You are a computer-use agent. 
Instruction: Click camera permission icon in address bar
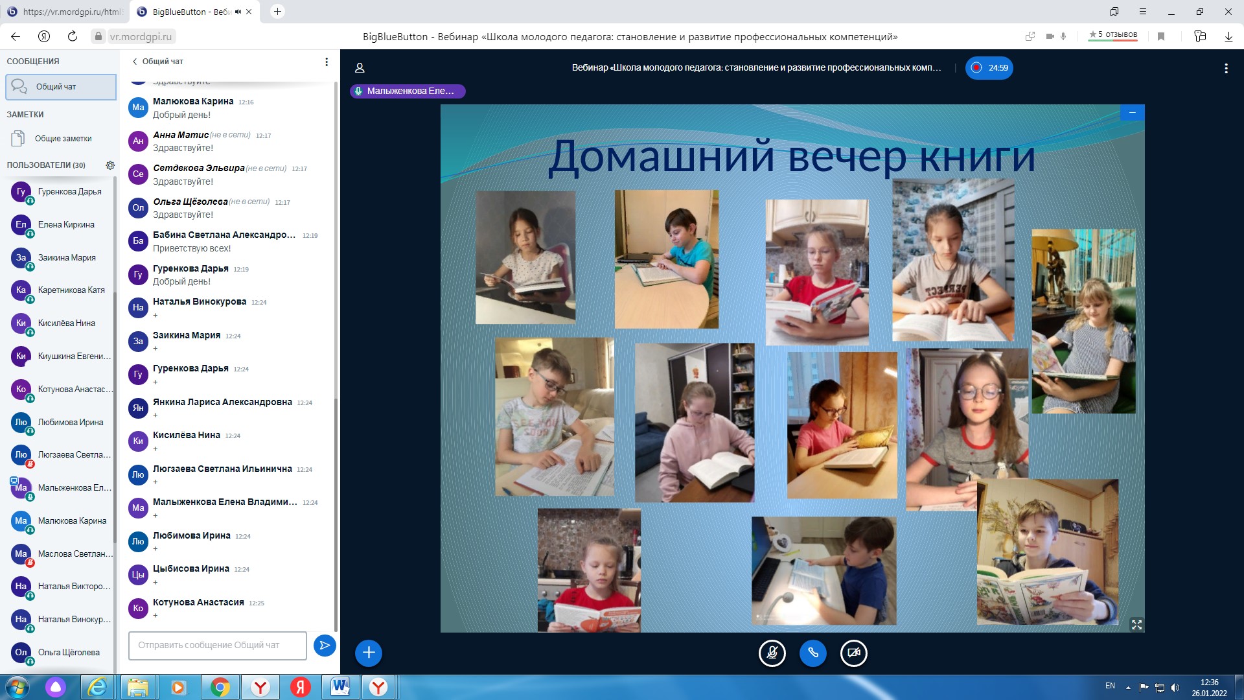point(1050,36)
